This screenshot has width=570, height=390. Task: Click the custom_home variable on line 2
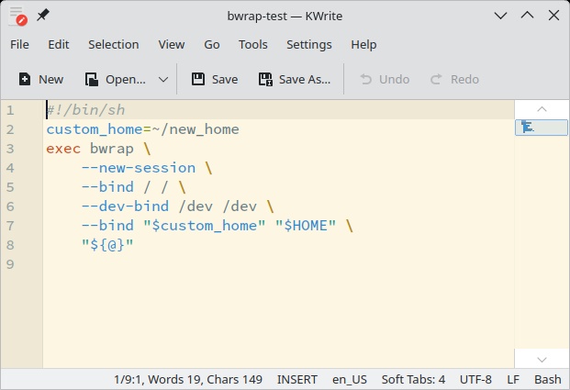click(x=95, y=129)
